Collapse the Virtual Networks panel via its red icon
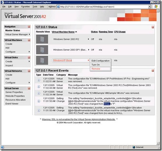Screen dimensions: 162x151 pyautogui.click(x=29, y=71)
